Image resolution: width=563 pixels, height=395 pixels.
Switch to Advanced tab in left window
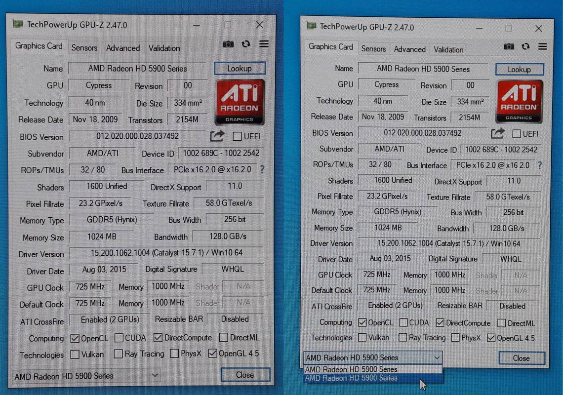tap(123, 48)
